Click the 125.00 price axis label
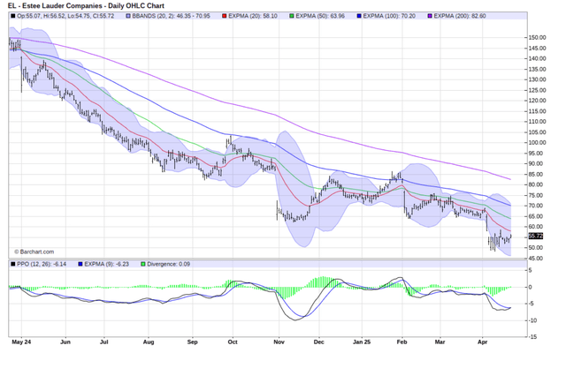Screen dimensions: 566x368 [537, 90]
